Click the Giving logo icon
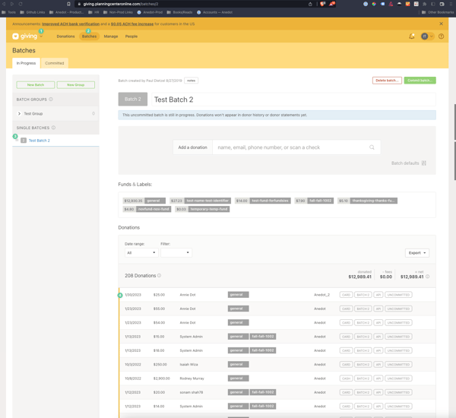 [15, 36]
